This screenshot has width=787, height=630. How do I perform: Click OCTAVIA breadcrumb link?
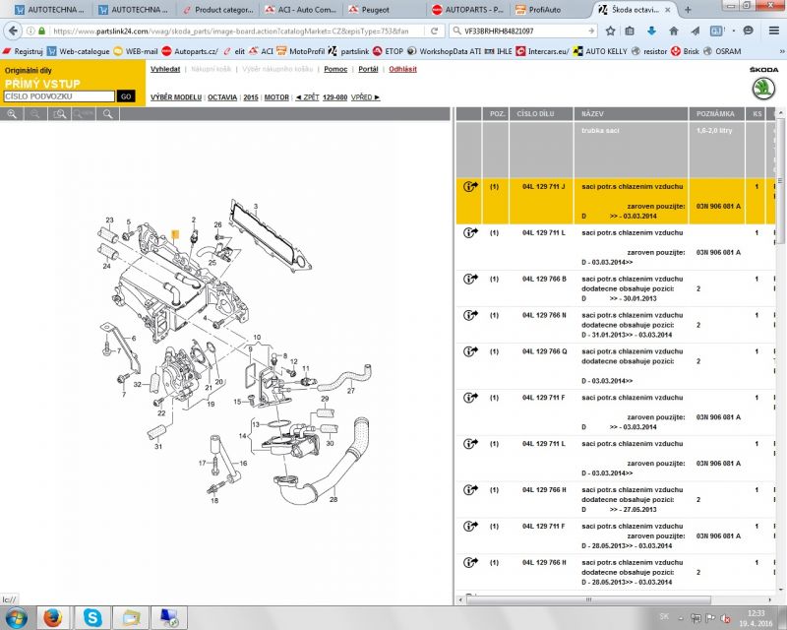222,97
